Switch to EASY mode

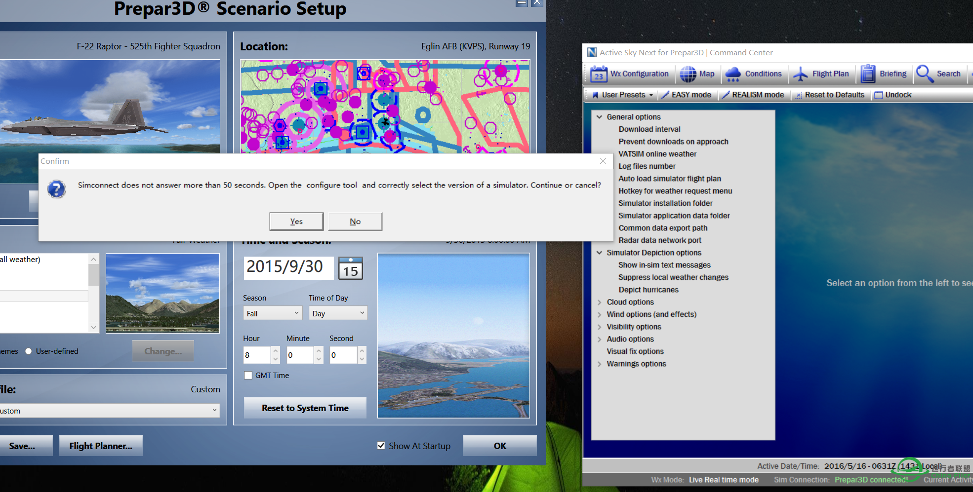686,95
